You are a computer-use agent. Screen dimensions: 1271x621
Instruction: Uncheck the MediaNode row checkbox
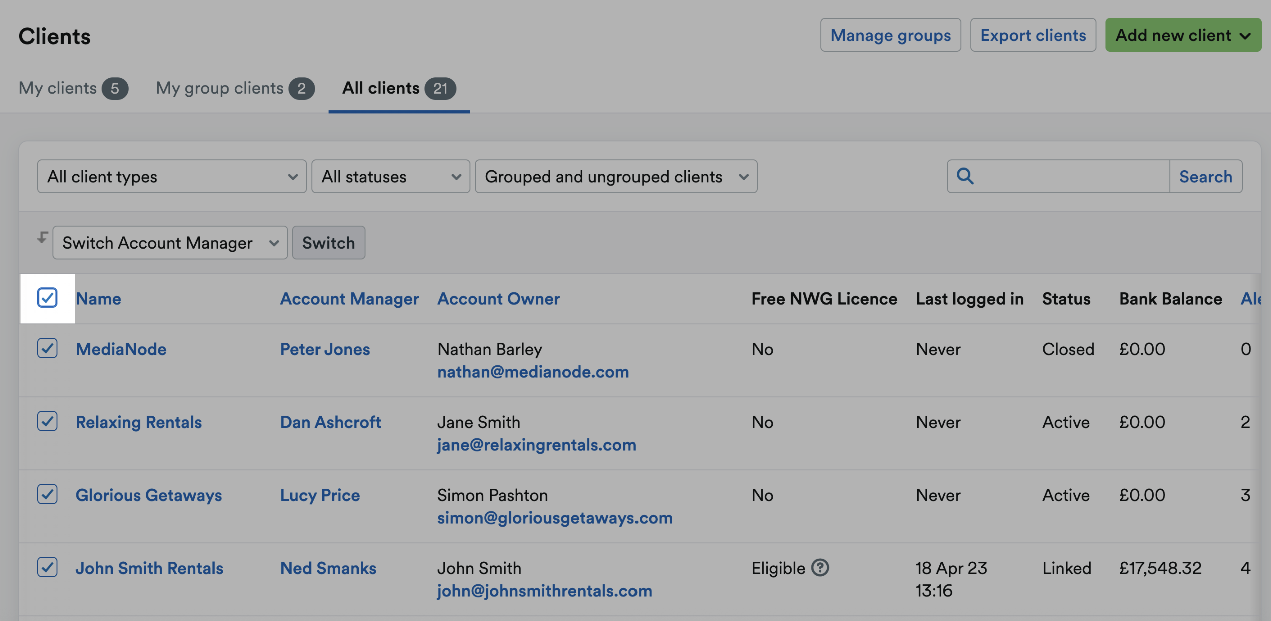coord(47,348)
